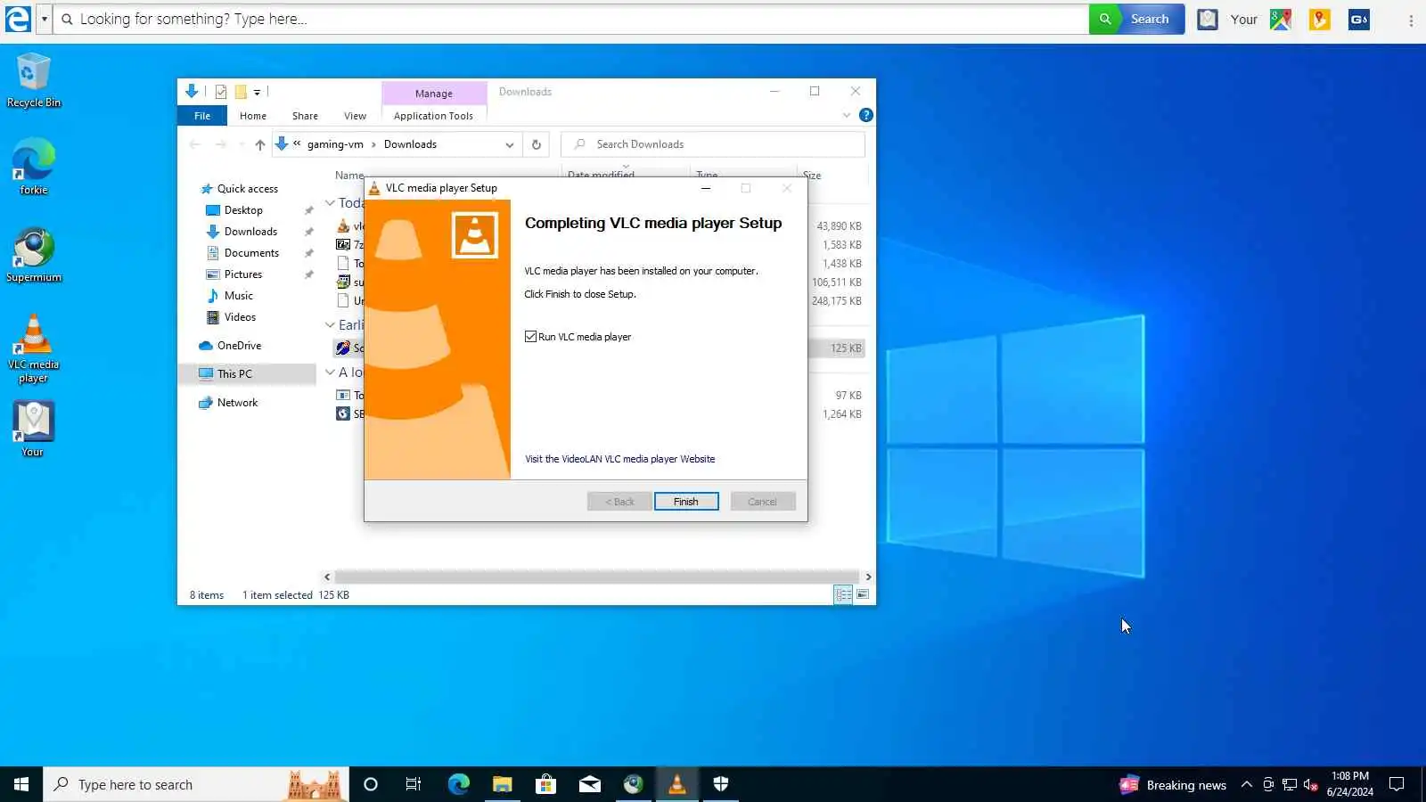Switch Explorer to details view

(x=842, y=594)
